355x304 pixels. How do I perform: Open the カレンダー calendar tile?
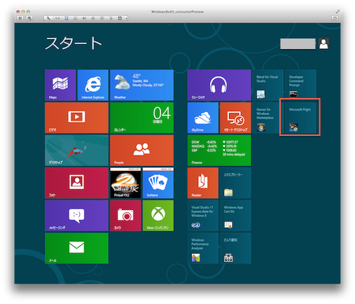coord(141,118)
